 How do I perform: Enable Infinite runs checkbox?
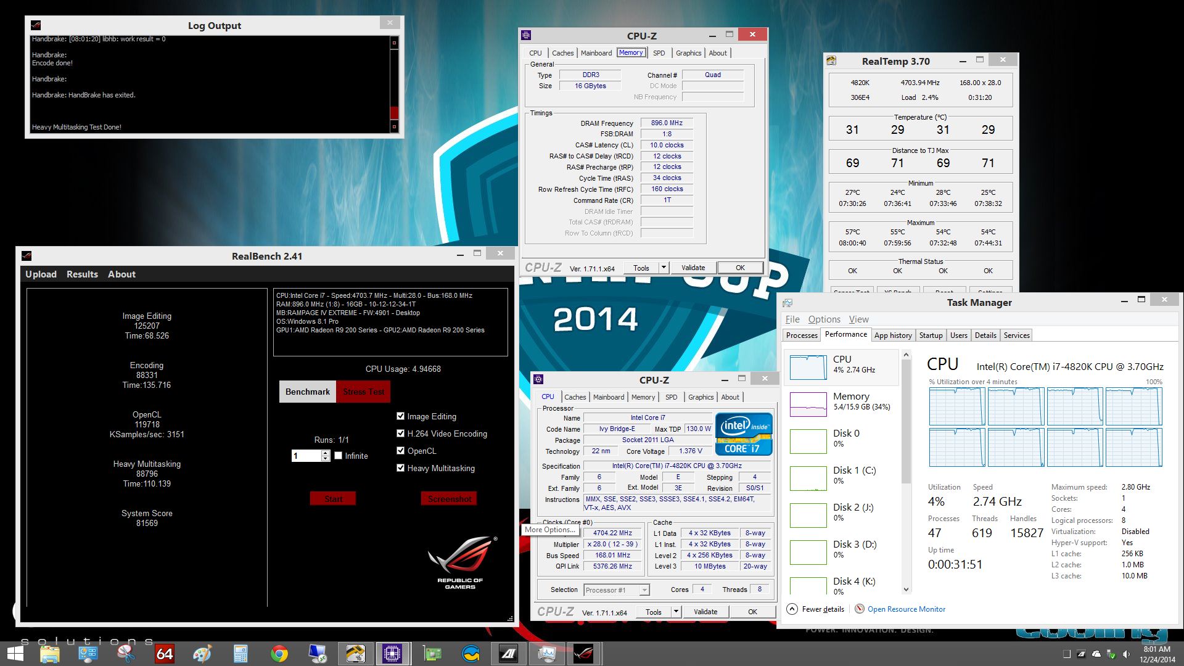click(x=338, y=456)
